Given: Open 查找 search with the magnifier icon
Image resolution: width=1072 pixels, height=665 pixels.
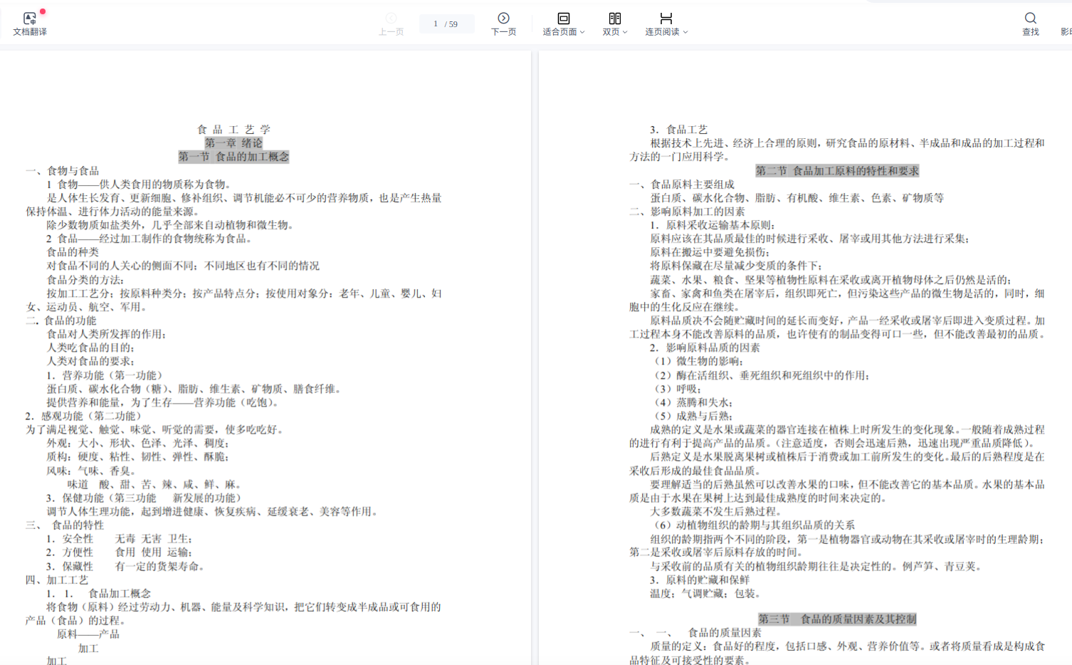Looking at the screenshot, I should pyautogui.click(x=1030, y=18).
